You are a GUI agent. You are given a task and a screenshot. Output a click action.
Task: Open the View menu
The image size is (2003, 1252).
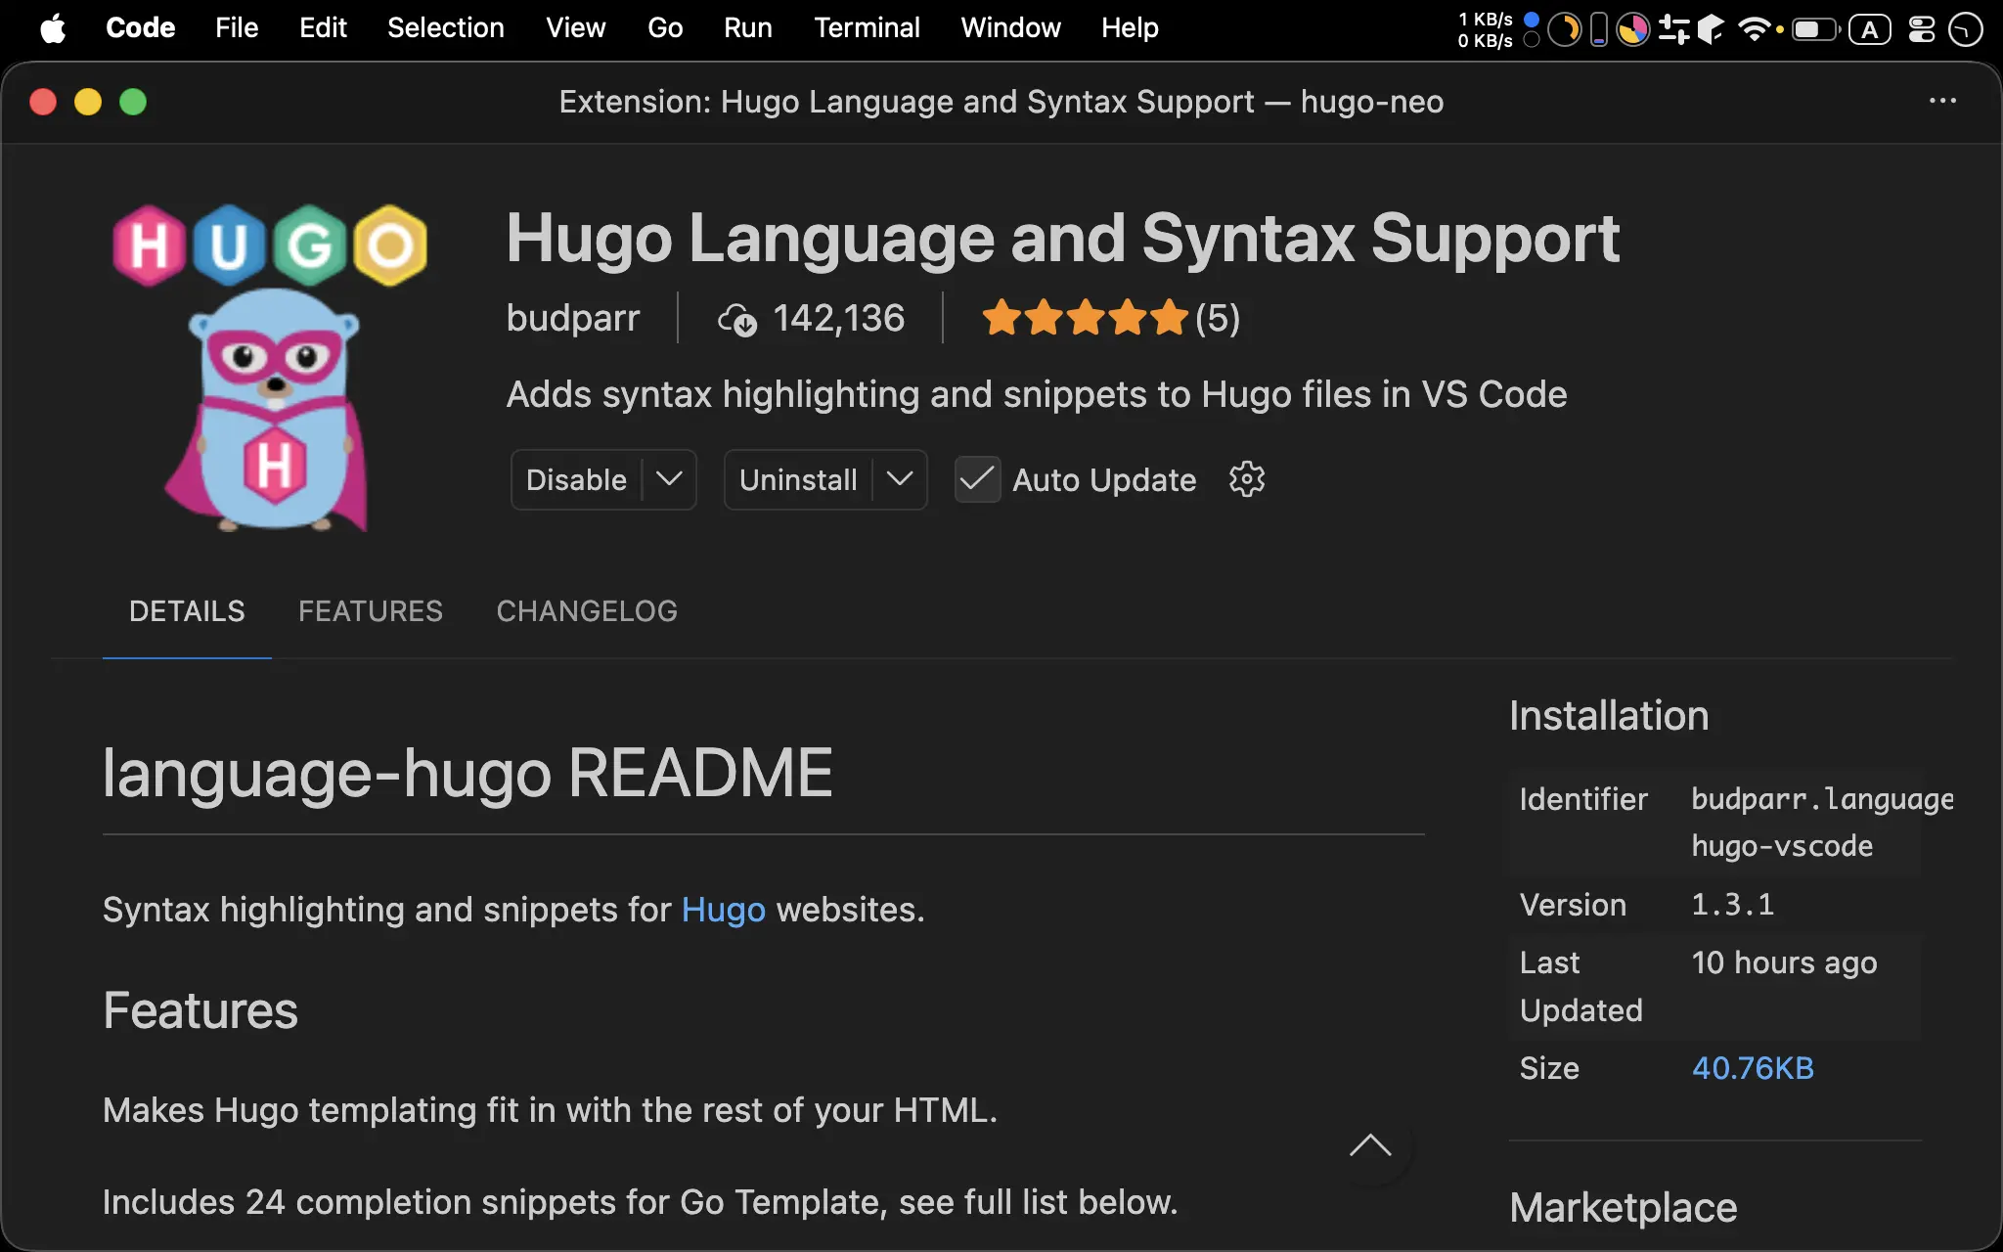575,28
